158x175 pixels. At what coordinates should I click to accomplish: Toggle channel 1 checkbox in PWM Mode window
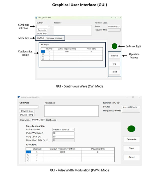click(x=28, y=152)
